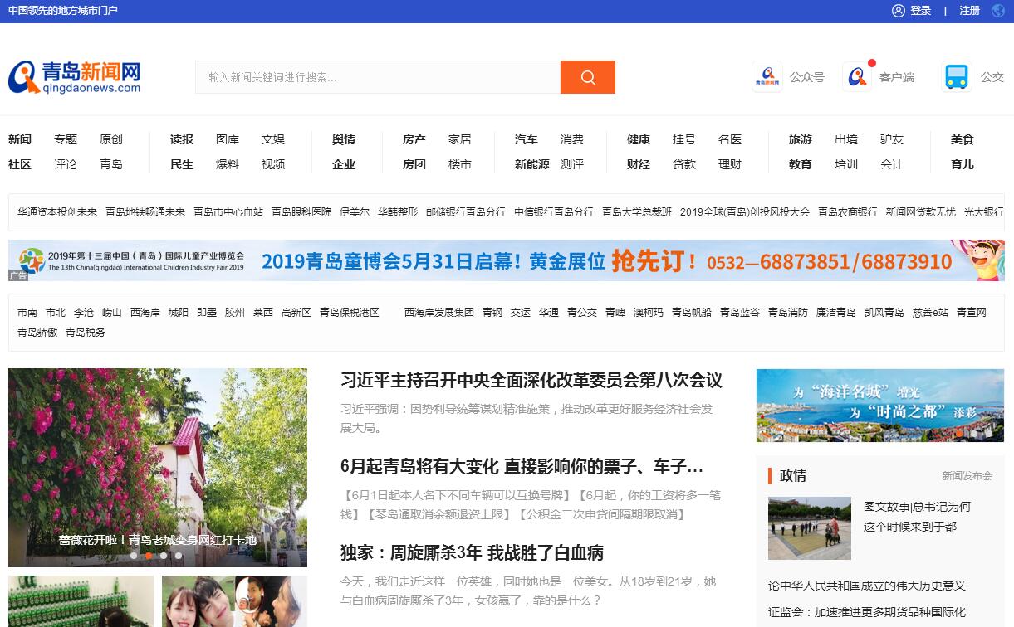Screen dimensions: 1014x627
Task: Click the user avatar icon beside 登录
Action: tap(898, 11)
